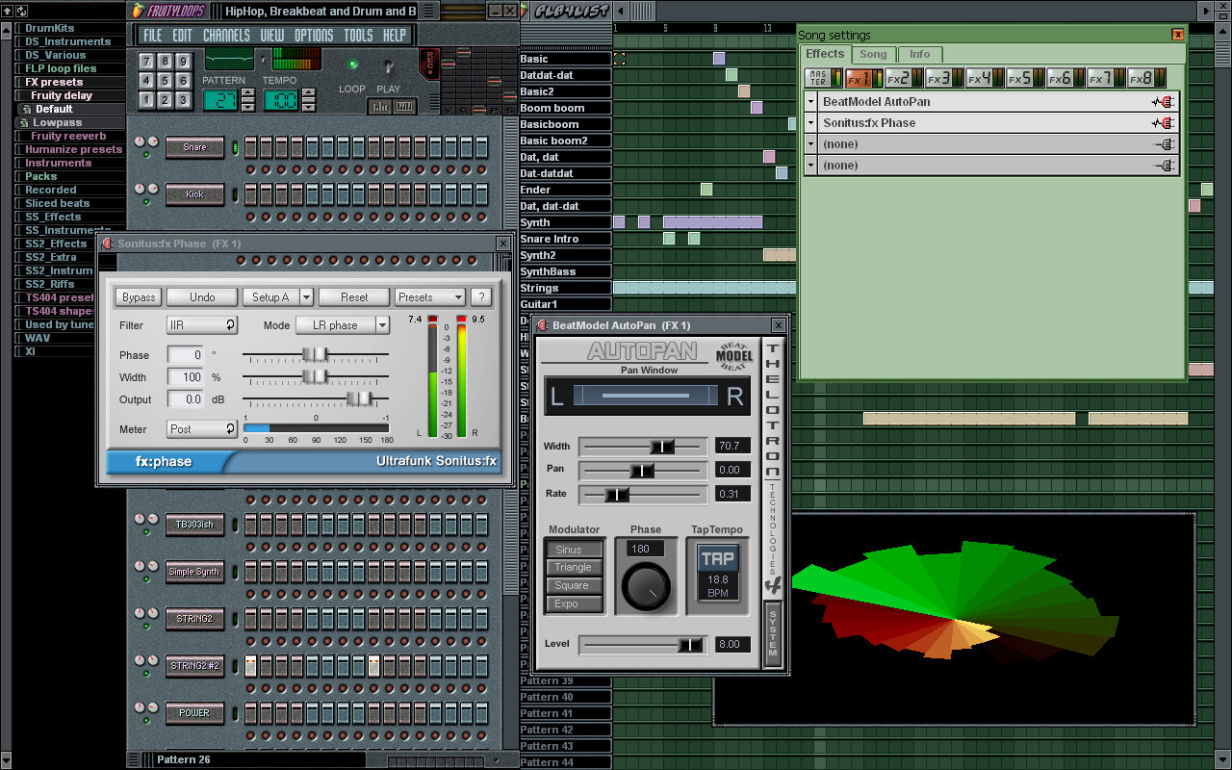Viewport: 1232px width, 770px height.
Task: Click numpad button 3
Action: click(x=184, y=100)
